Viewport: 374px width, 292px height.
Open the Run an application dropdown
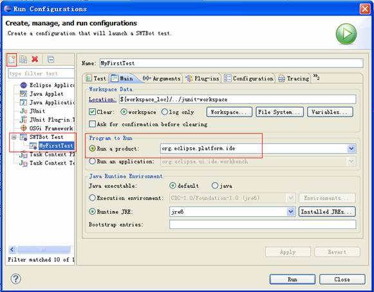(x=351, y=161)
